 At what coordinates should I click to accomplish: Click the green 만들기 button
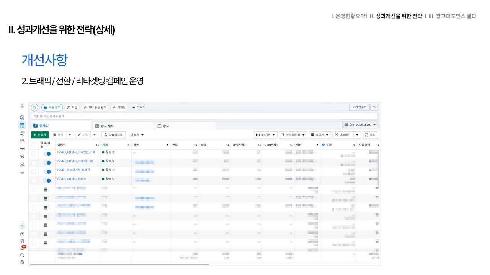pyautogui.click(x=40, y=135)
